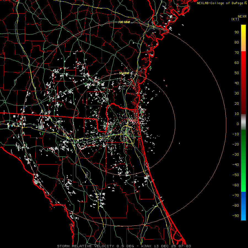Image resolution: width=248 pixels, height=248 pixels.
Task: Click the 60 value on velocity scale
Action: click(x=237, y=63)
